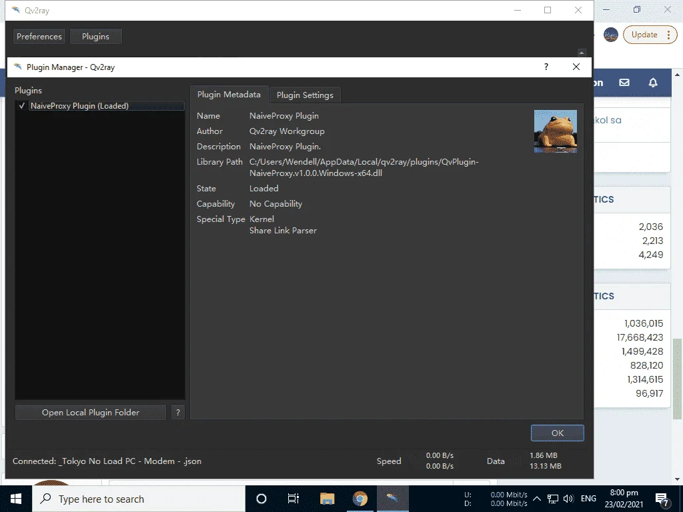Click the Kernel special type value
683x512 pixels.
[x=261, y=219]
